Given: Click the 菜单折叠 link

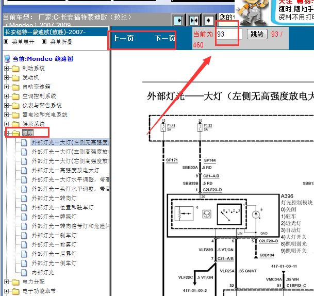Looking at the screenshot, I should [x=61, y=42].
